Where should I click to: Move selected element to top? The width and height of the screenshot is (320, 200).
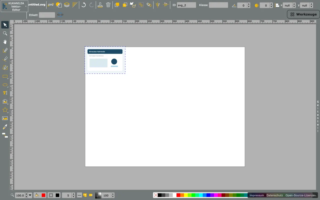117,5
